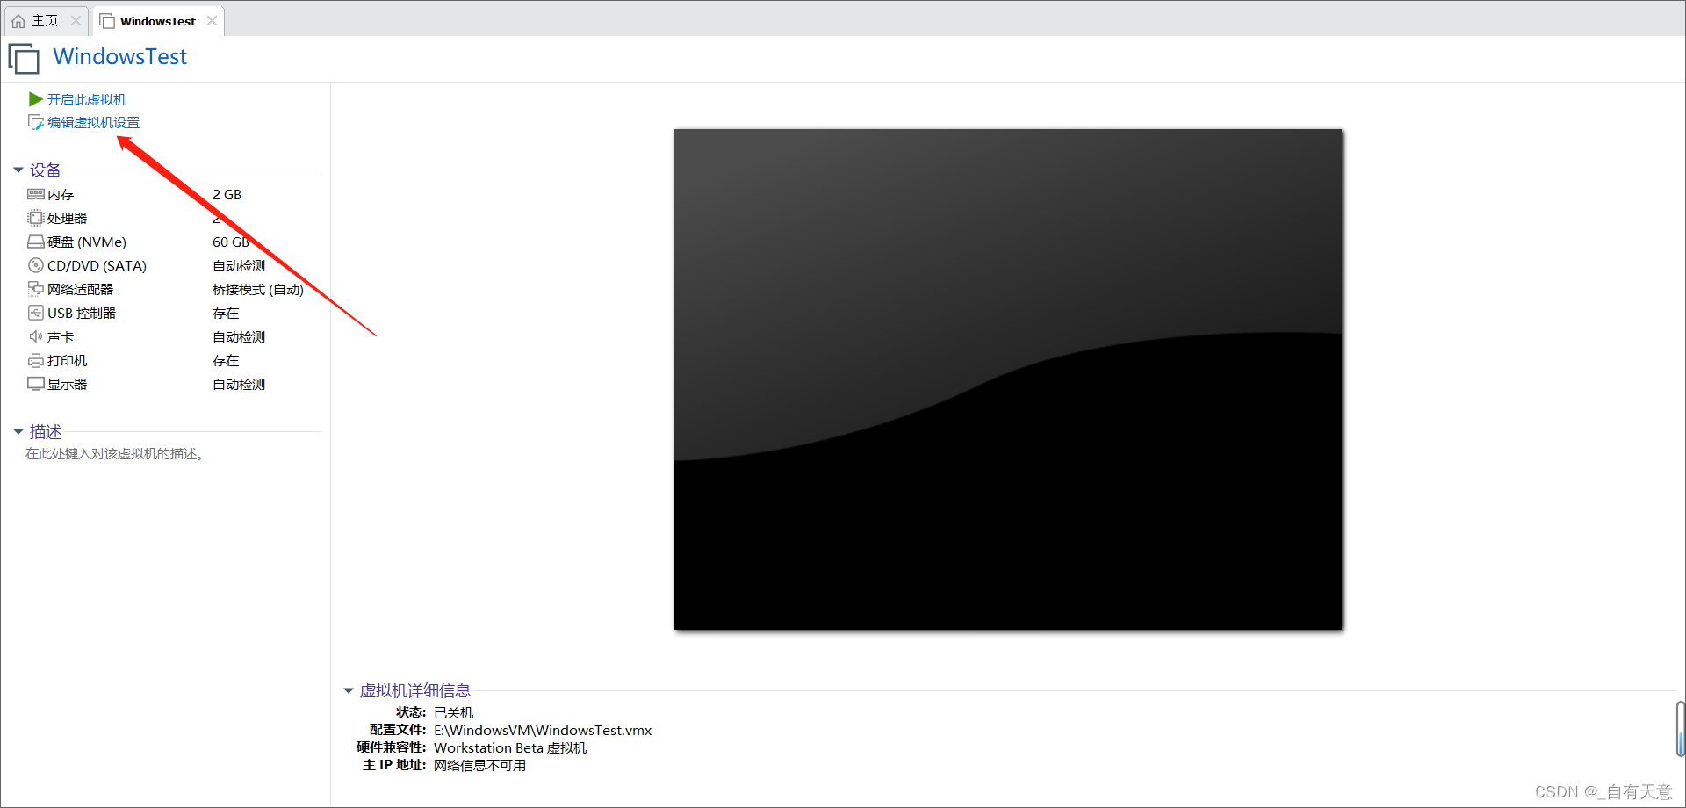This screenshot has height=808, width=1686.
Task: Click Workstation Beta 虚拟机 compatibility value
Action: click(510, 747)
